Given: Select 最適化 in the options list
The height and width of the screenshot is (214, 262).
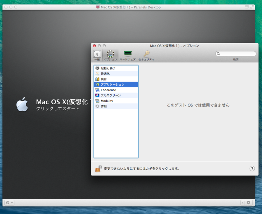Looking at the screenshot, I should click(116, 74).
